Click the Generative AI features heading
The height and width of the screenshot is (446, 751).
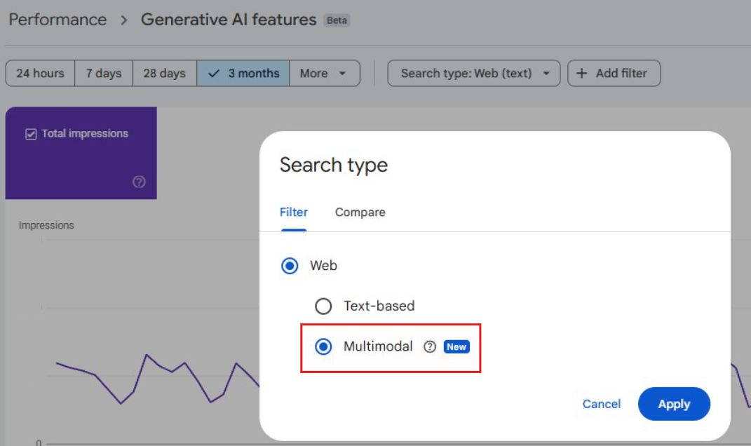229,20
